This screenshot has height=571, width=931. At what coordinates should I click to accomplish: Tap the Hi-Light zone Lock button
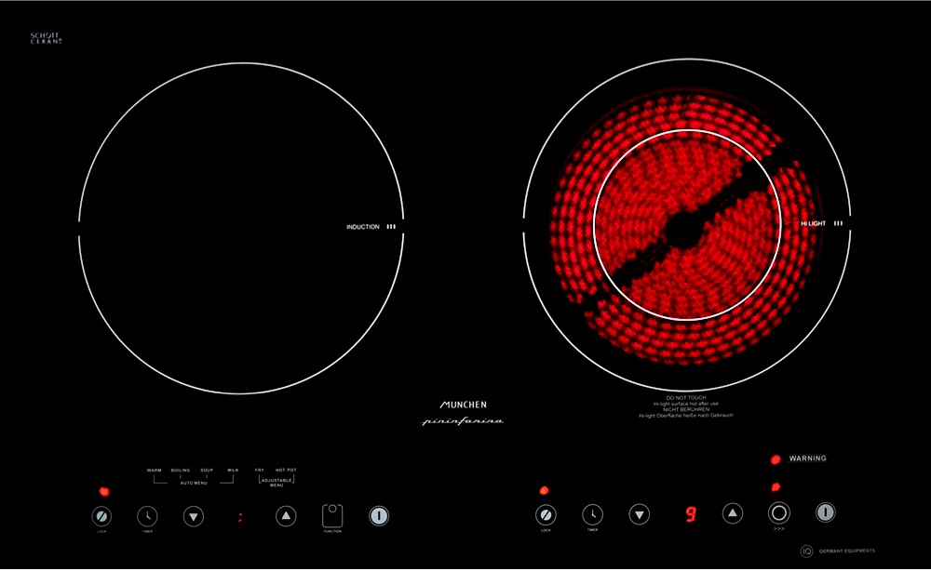(546, 514)
